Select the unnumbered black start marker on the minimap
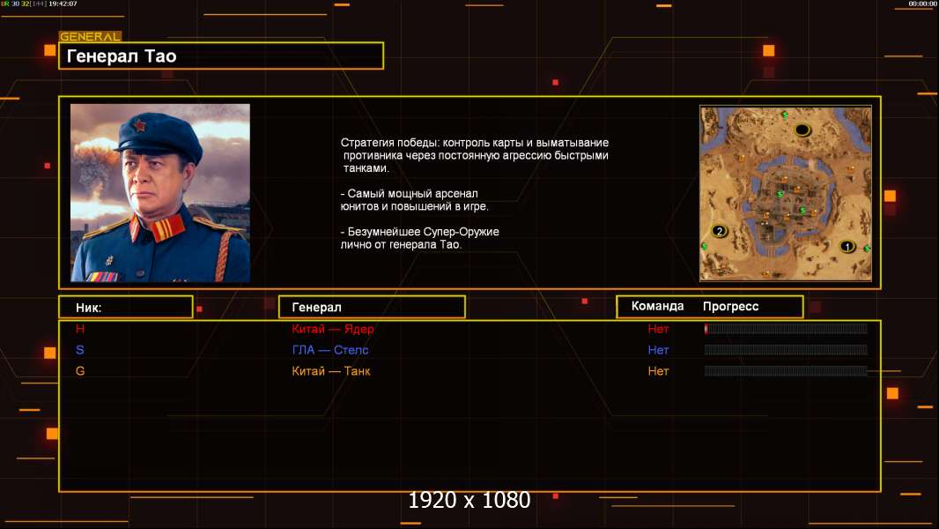The height and width of the screenshot is (529, 939). point(802,130)
